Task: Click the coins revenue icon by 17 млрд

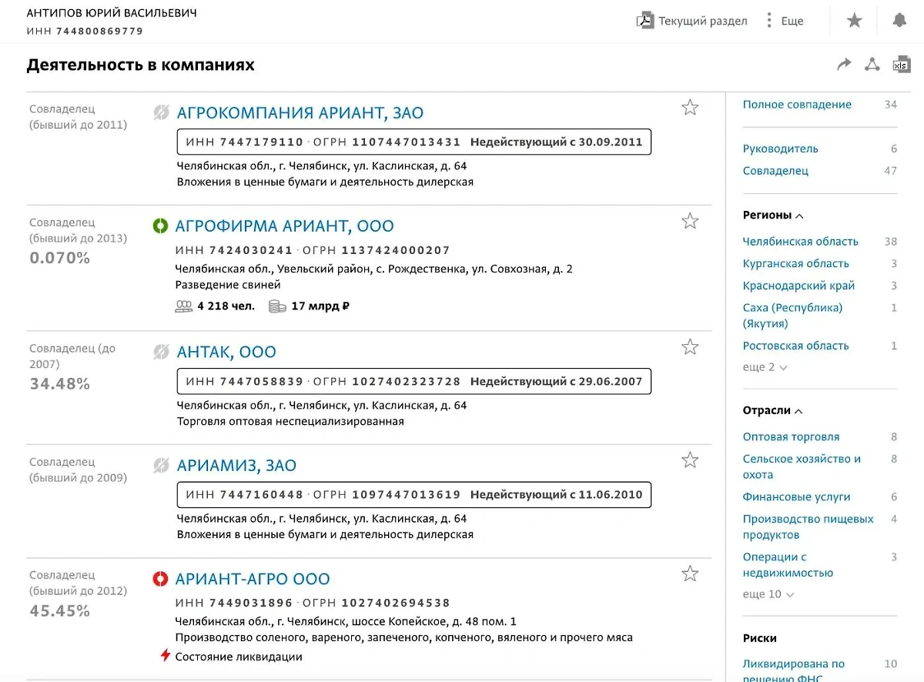Action: 277,306
